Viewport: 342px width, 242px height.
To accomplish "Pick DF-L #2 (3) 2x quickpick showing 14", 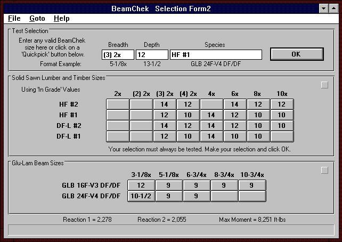I will (165, 125).
